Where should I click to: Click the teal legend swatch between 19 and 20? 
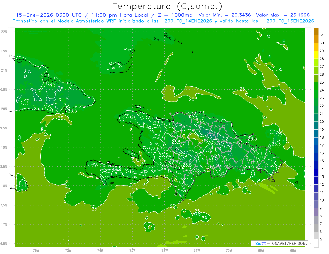click(x=316, y=125)
